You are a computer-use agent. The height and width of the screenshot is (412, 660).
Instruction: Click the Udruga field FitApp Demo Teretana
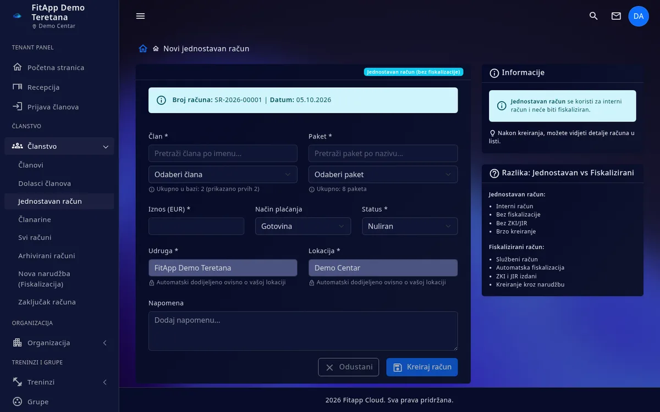click(x=223, y=268)
